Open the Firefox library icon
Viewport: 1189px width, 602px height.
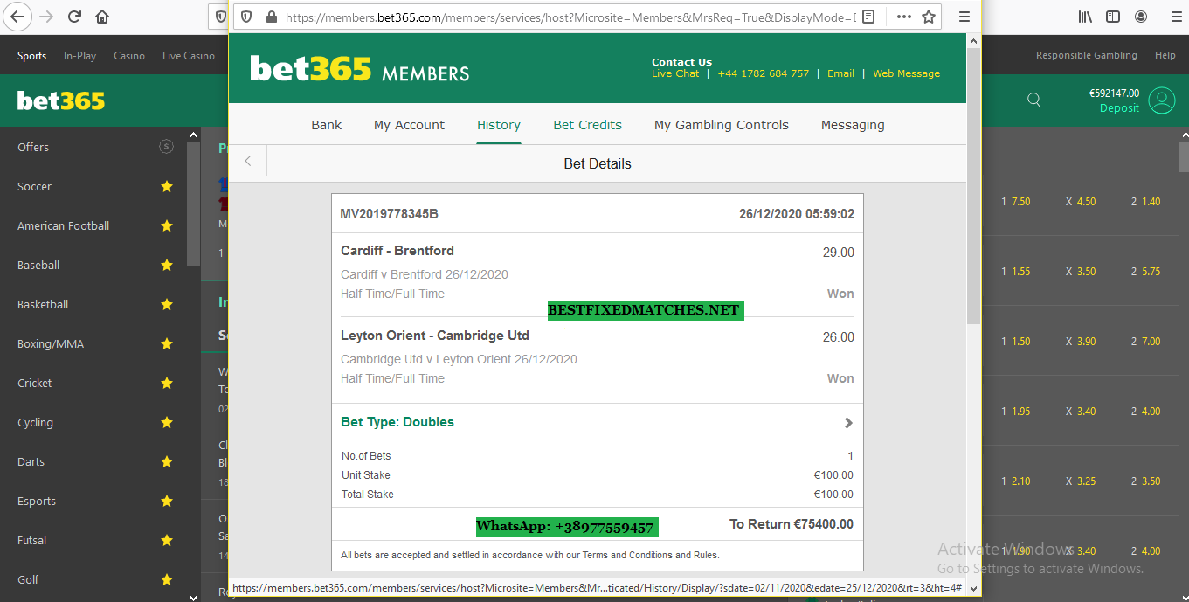coord(1085,17)
